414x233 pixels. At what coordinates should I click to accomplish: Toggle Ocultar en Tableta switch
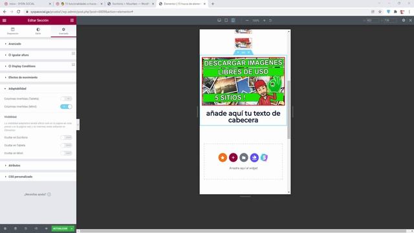pos(66,145)
